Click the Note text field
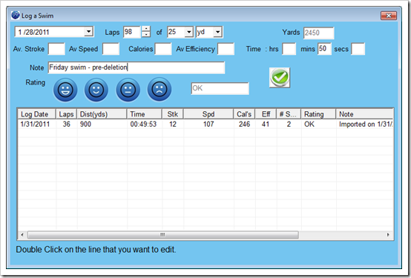Screen dimensions: 411x278 (137, 67)
